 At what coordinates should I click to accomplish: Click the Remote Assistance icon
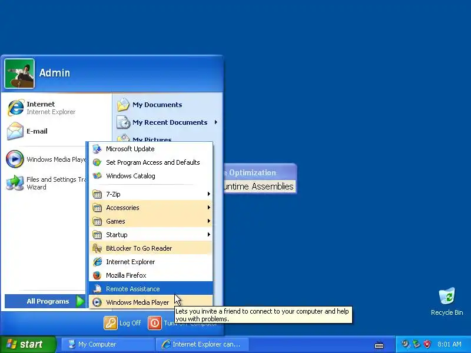coord(97,289)
